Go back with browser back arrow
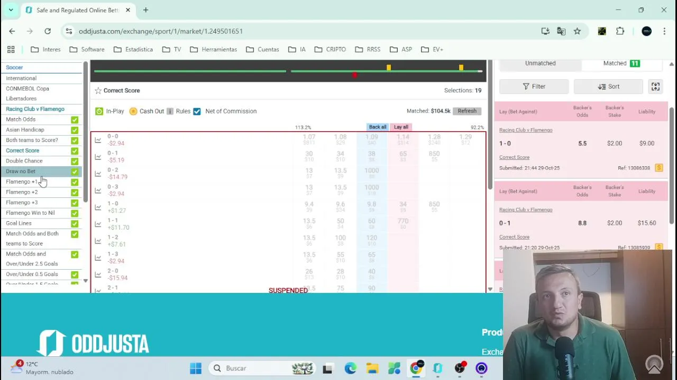 [12, 31]
